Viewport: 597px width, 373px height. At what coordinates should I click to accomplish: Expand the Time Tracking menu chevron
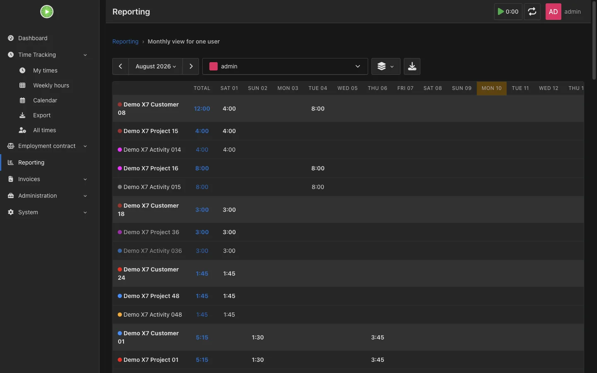(x=85, y=55)
